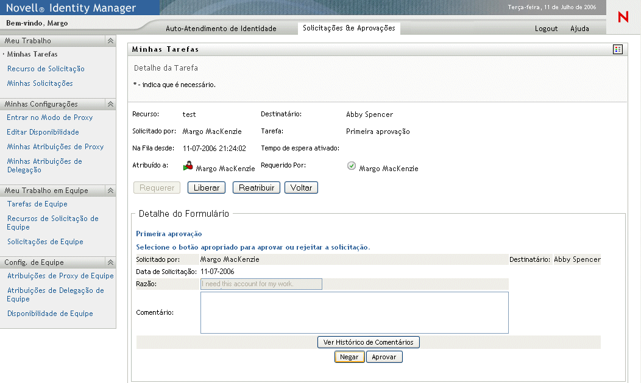
Task: Deny the request with Negar button
Action: click(x=349, y=357)
